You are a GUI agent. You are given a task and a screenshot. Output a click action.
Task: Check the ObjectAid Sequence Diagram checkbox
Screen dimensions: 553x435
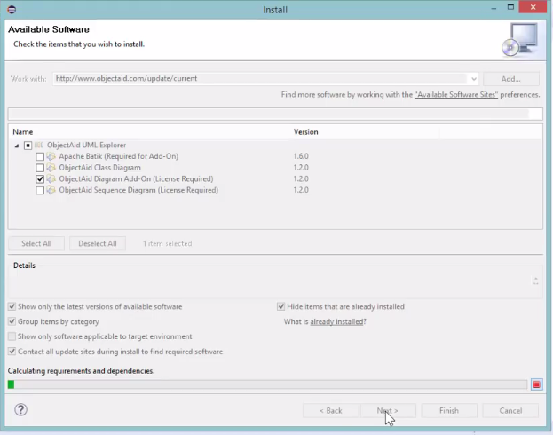(x=40, y=191)
